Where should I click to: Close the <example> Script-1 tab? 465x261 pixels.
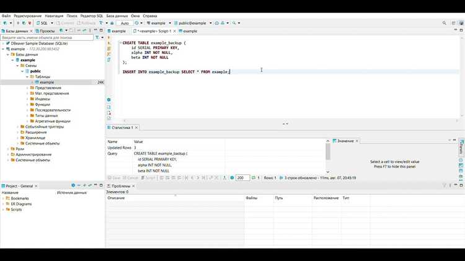(174, 31)
